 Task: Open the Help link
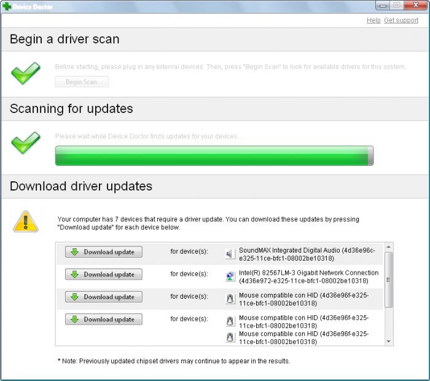point(373,20)
